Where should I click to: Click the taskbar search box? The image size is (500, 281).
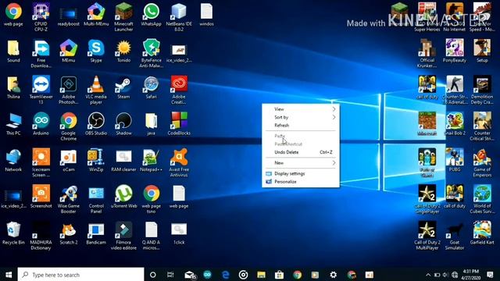point(80,275)
